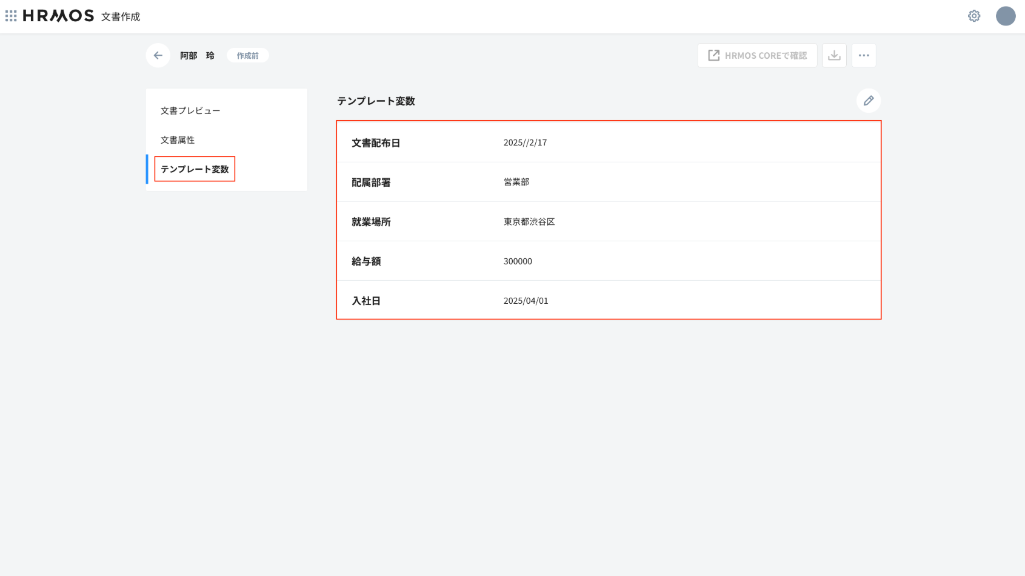
Task: Click the HRMOS COREで確認 button
Action: click(757, 55)
